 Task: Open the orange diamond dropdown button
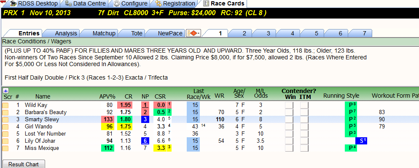[193, 33]
